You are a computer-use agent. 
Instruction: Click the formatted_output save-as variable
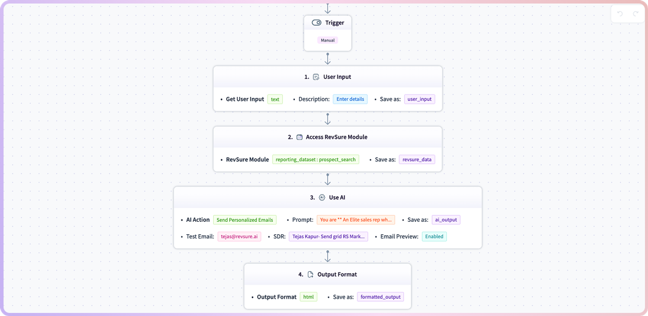pyautogui.click(x=380, y=297)
